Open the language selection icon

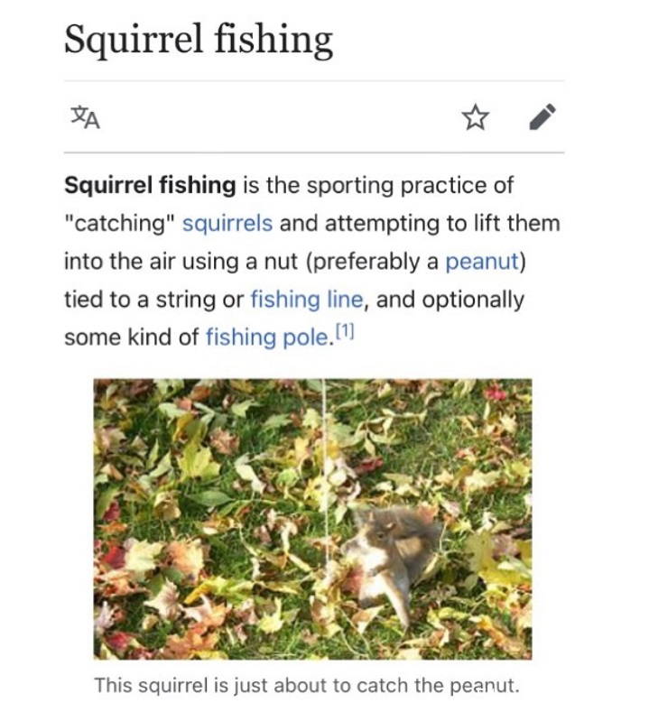[x=86, y=117]
